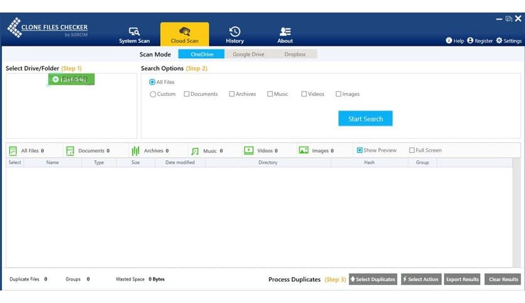The width and height of the screenshot is (525, 303).
Task: Check the Images search option
Action: coord(338,94)
